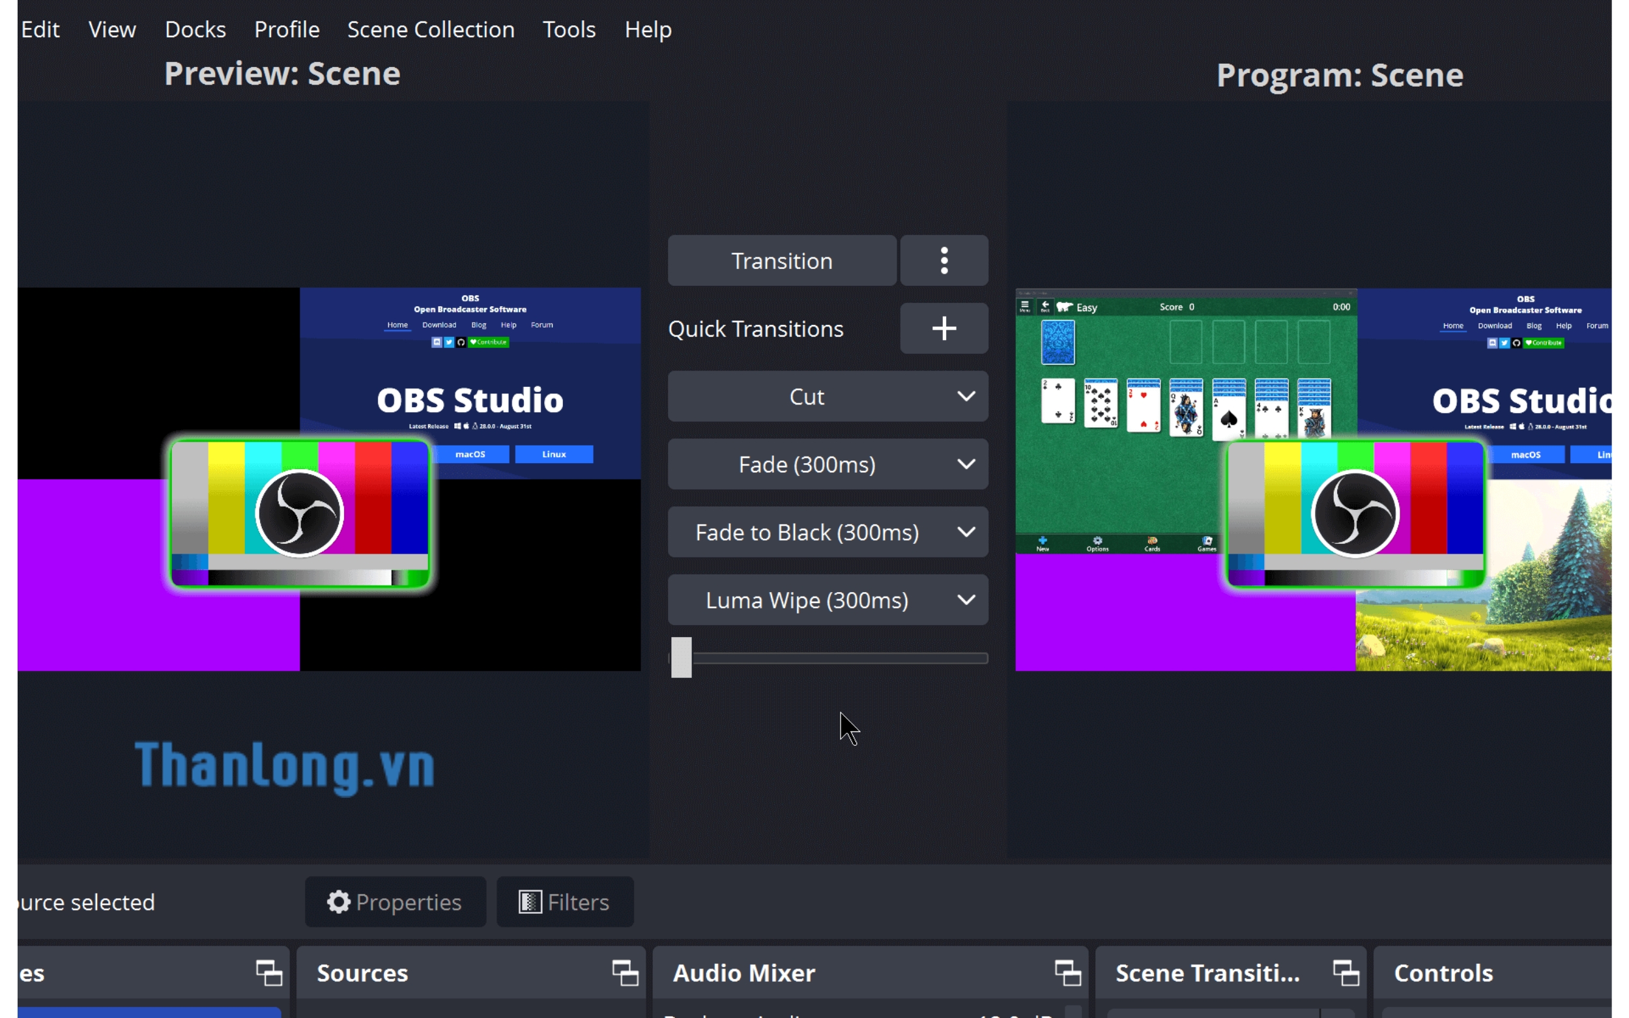Viewport: 1629px width, 1018px height.
Task: Open source Filters panel
Action: tap(564, 902)
